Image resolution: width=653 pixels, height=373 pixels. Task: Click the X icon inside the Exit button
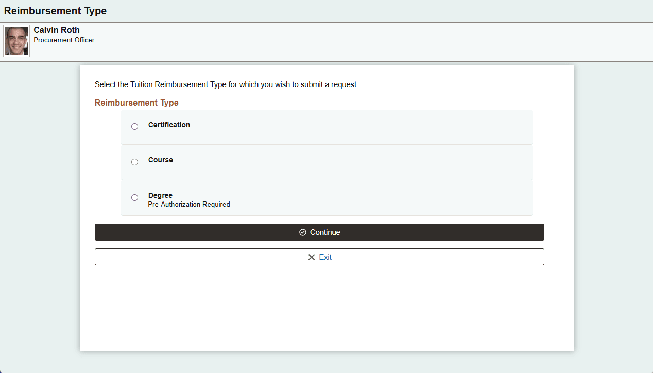coord(312,257)
